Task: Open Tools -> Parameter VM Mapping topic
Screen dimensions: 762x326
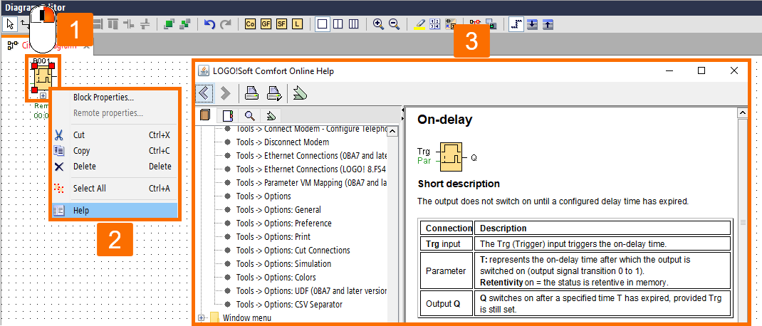Action: coord(311,183)
